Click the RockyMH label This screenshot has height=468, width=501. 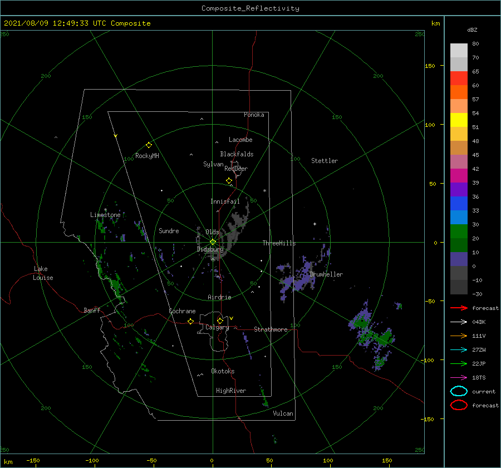pos(147,156)
